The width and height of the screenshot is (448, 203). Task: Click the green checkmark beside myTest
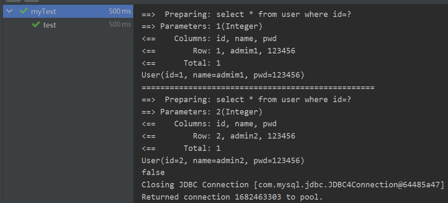(24, 11)
